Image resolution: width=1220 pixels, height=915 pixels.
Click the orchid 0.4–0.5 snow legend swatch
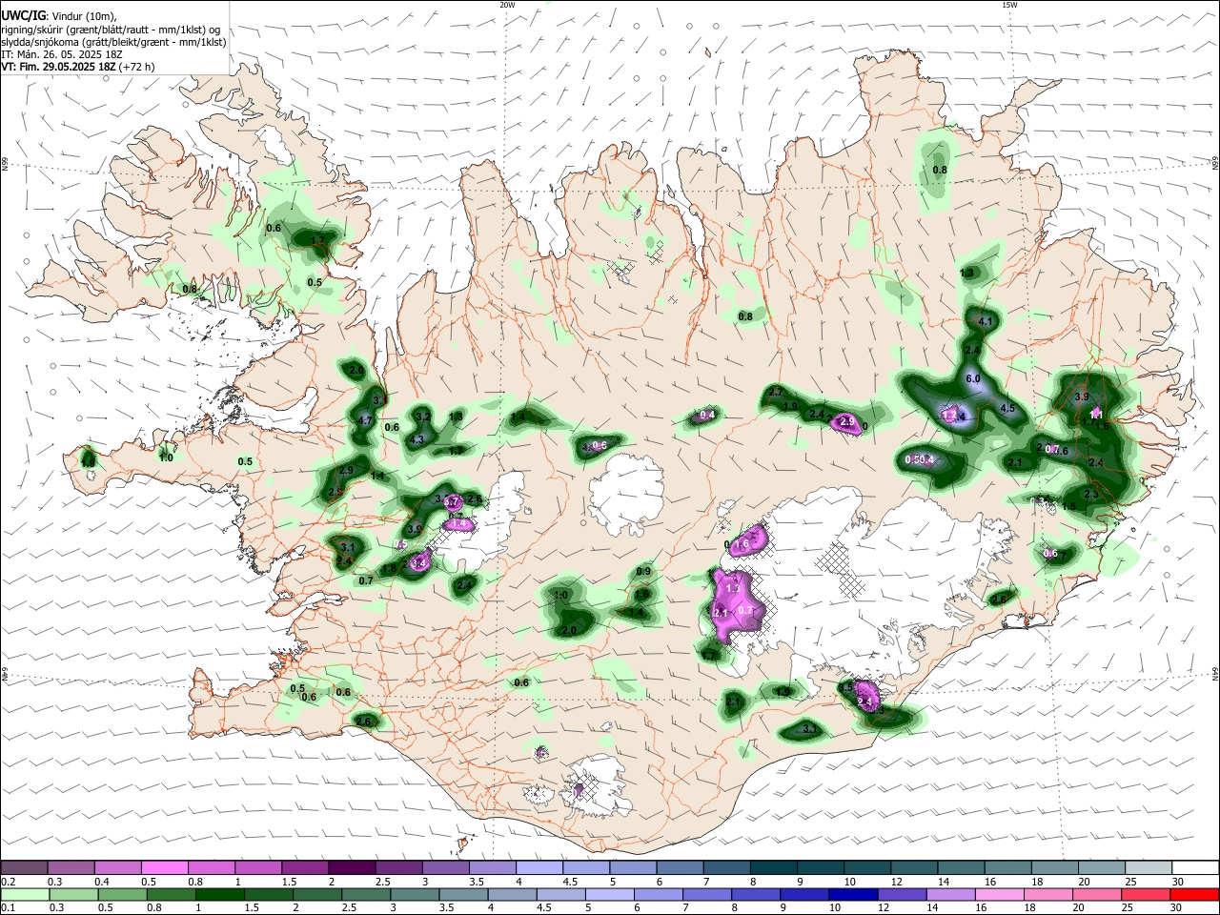117,868
